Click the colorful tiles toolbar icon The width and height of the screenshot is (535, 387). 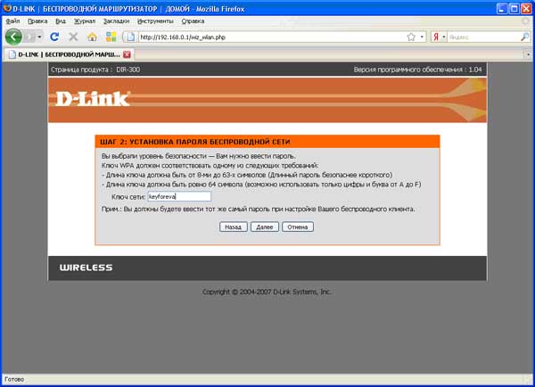pyautogui.click(x=111, y=37)
